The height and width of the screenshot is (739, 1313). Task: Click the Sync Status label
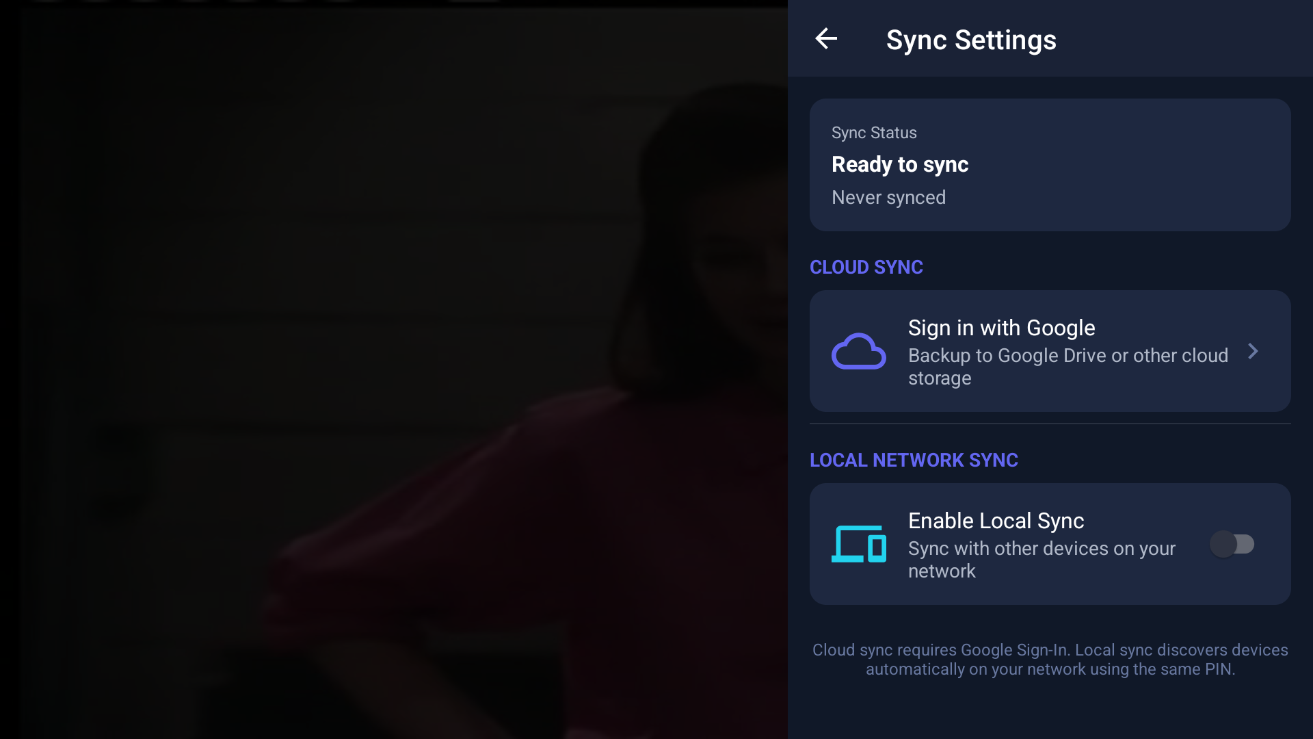[x=874, y=133]
